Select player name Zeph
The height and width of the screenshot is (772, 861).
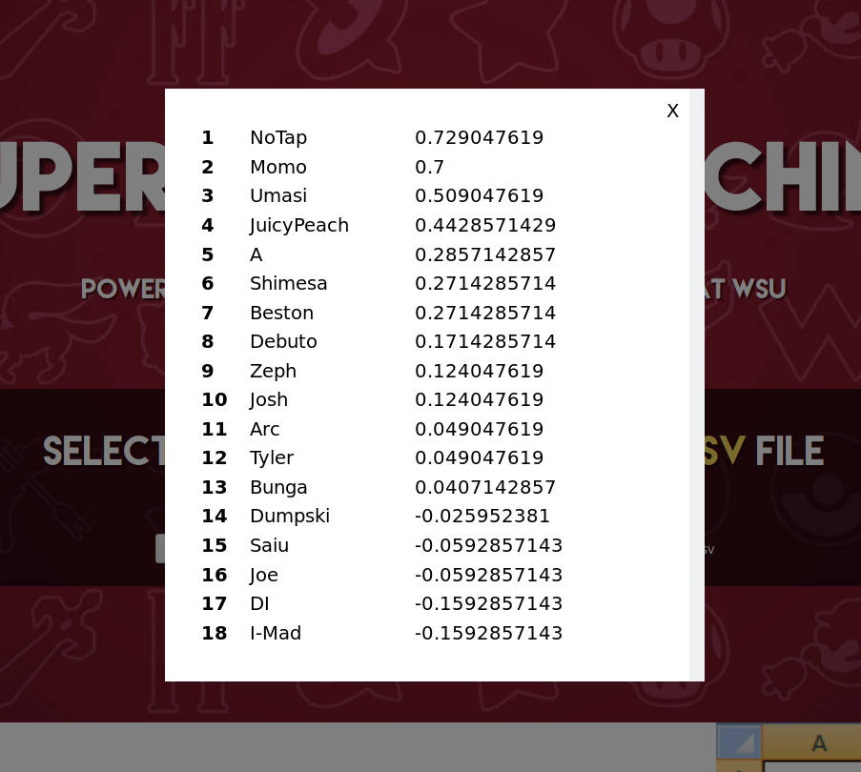point(273,372)
